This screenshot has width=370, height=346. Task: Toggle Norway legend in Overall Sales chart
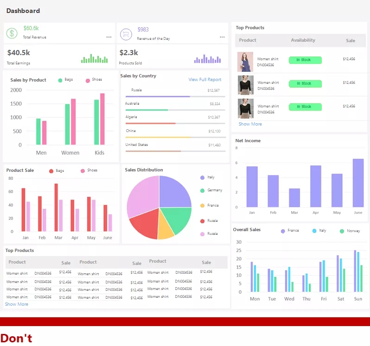350,231
